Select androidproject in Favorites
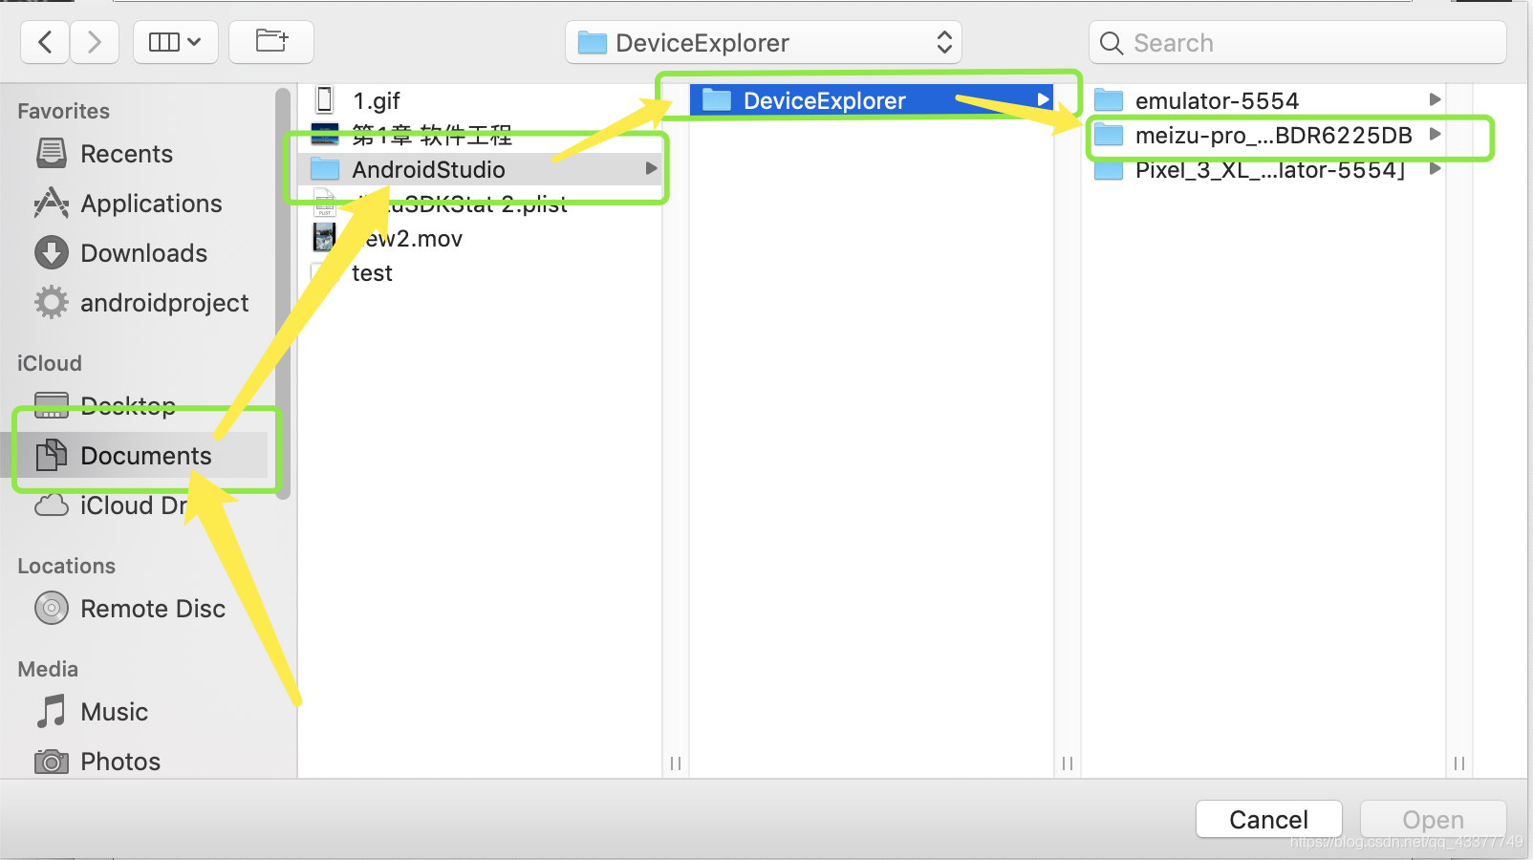The height and width of the screenshot is (860, 1533). click(164, 303)
